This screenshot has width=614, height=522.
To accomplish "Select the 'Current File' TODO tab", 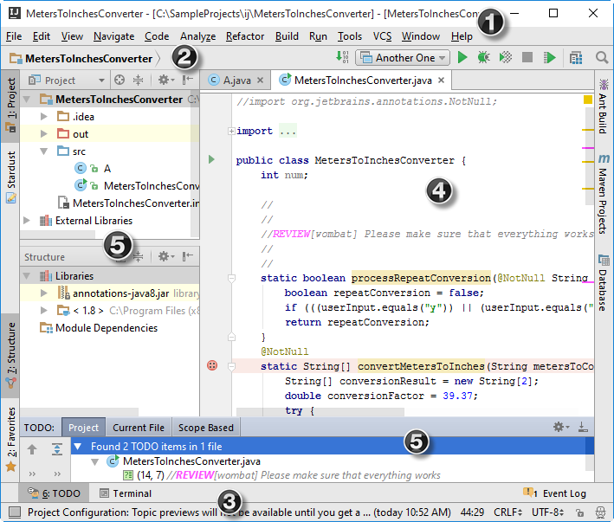I will (139, 428).
